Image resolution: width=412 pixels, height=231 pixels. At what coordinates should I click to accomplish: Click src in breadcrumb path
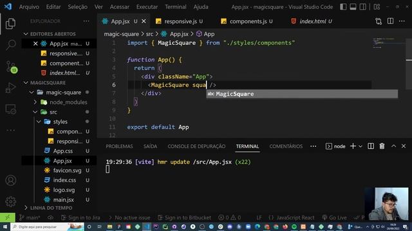[x=149, y=34]
